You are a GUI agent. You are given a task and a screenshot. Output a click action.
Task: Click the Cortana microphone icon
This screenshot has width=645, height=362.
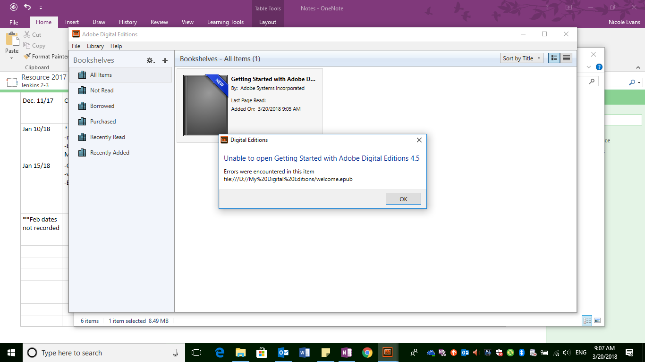175,353
